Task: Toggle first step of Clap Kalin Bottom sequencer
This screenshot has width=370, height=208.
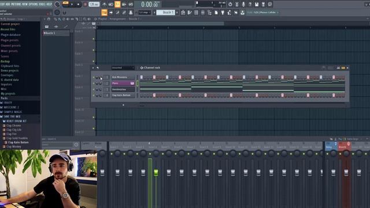Action: point(141,95)
